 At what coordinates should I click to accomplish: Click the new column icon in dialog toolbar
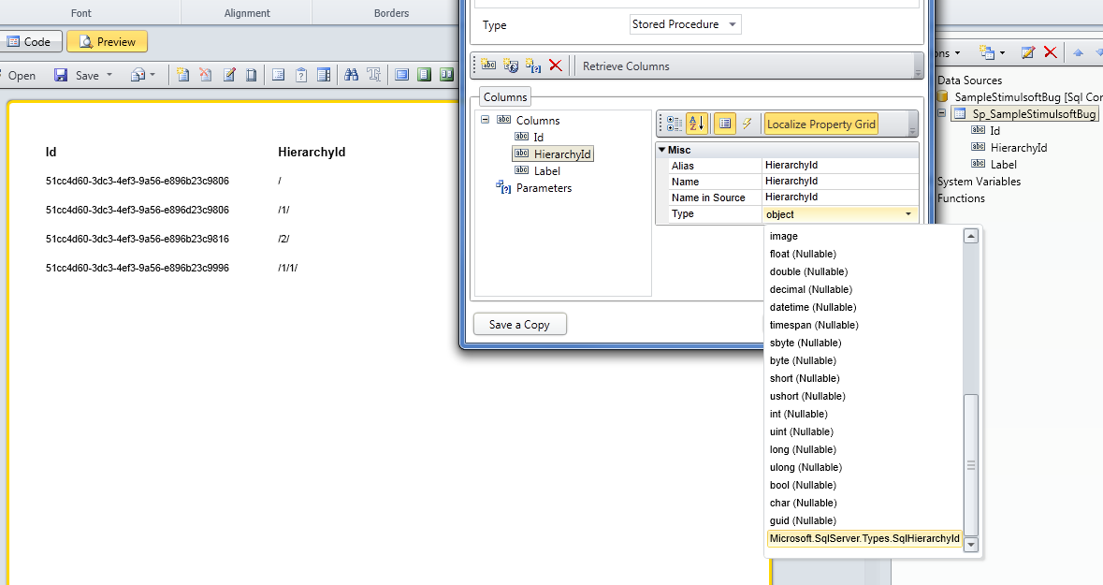489,66
